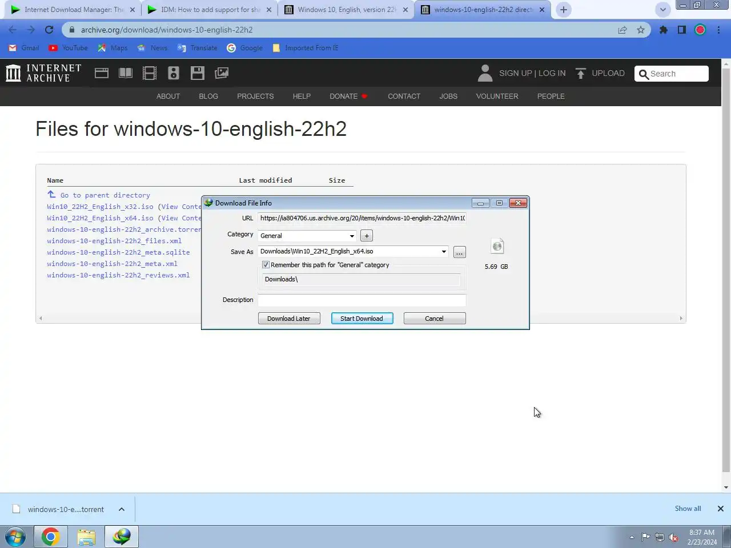Screen dimensions: 731x548
Task: Show hidden system tray icons
Action: (x=632, y=537)
